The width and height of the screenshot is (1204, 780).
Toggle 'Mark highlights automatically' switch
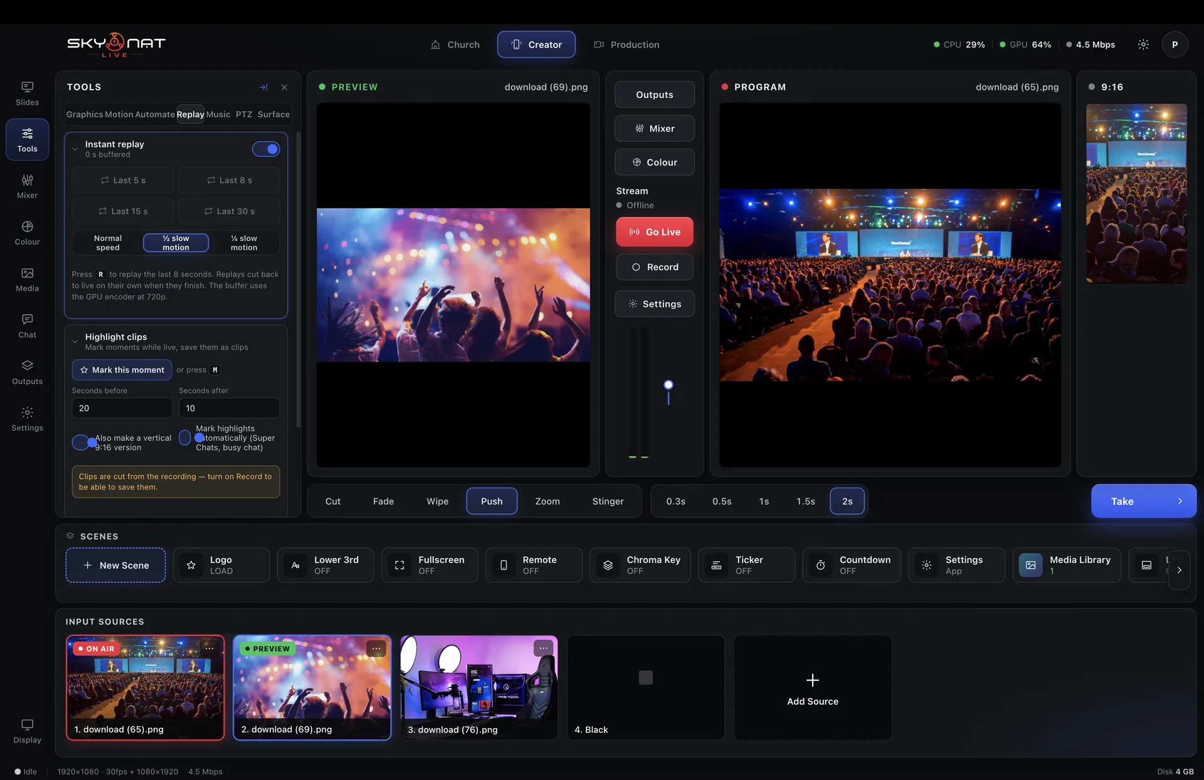coord(191,438)
